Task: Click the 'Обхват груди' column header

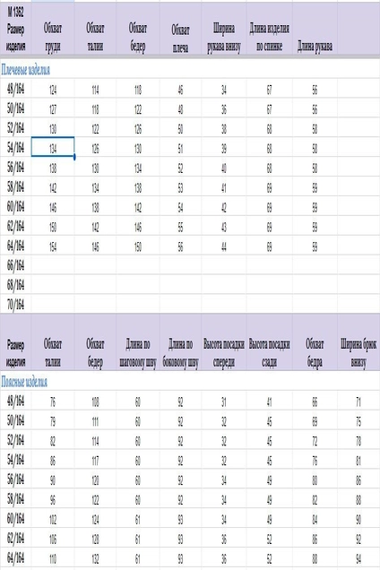Action: pyautogui.click(x=53, y=37)
